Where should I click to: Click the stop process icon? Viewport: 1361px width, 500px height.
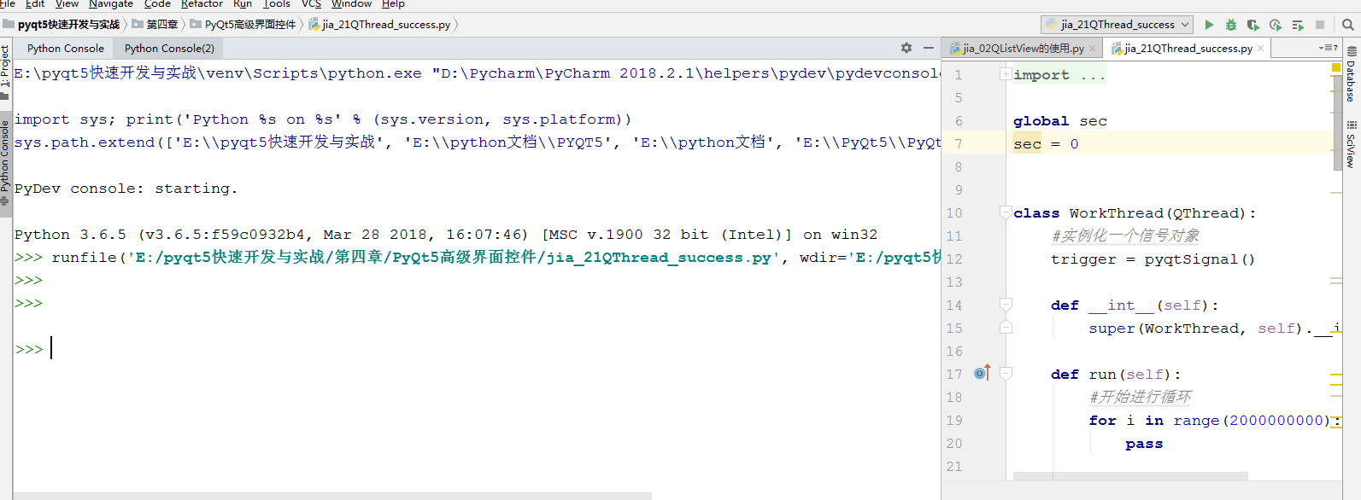pos(1320,25)
